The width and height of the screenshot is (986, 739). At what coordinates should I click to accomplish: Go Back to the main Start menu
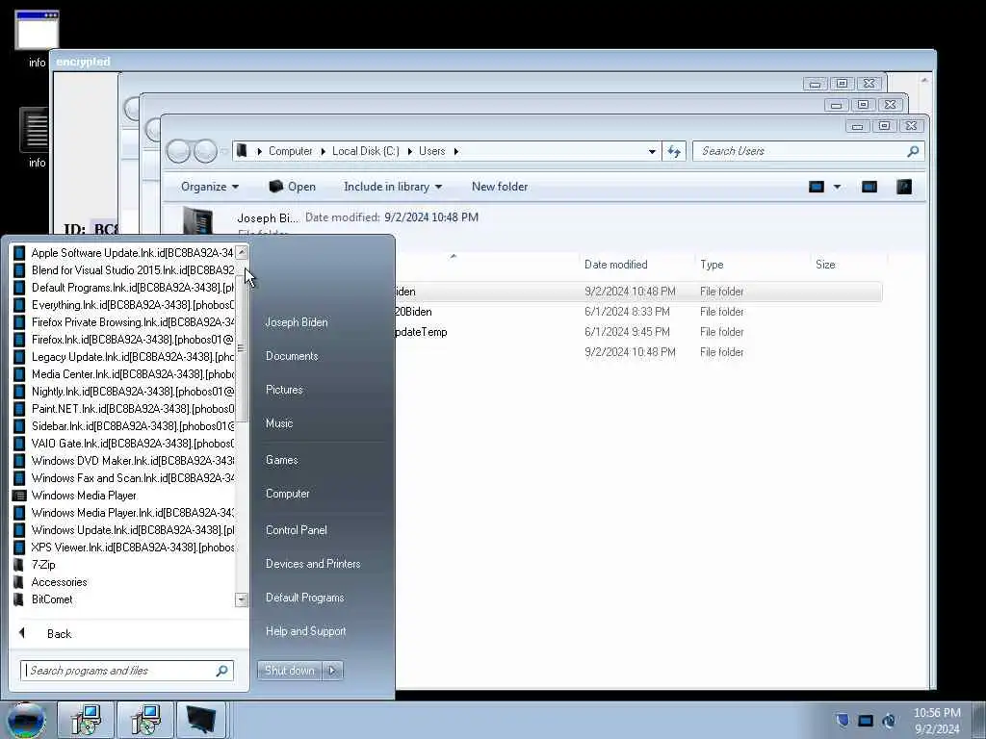[59, 633]
